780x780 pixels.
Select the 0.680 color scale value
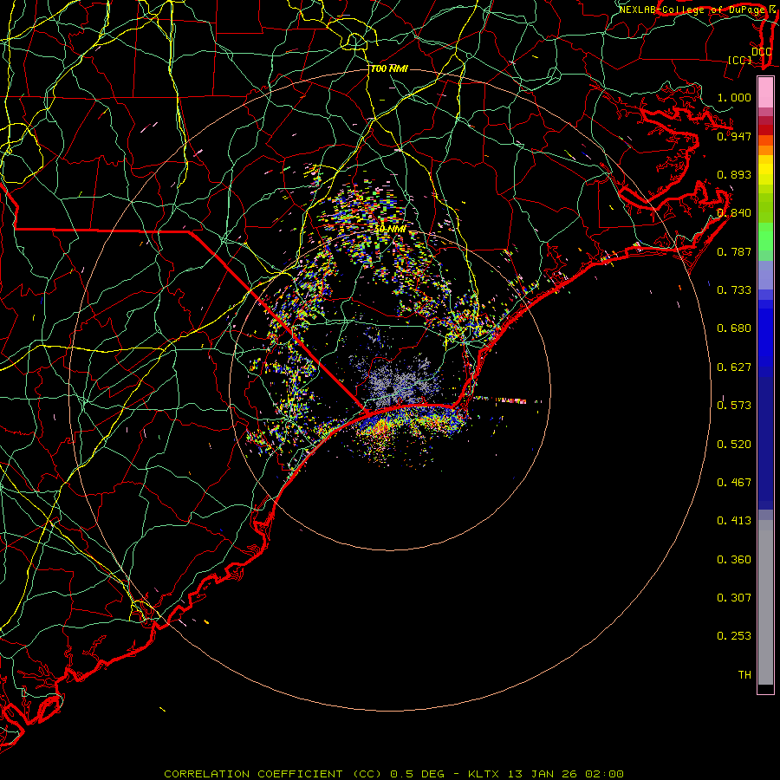(x=734, y=328)
